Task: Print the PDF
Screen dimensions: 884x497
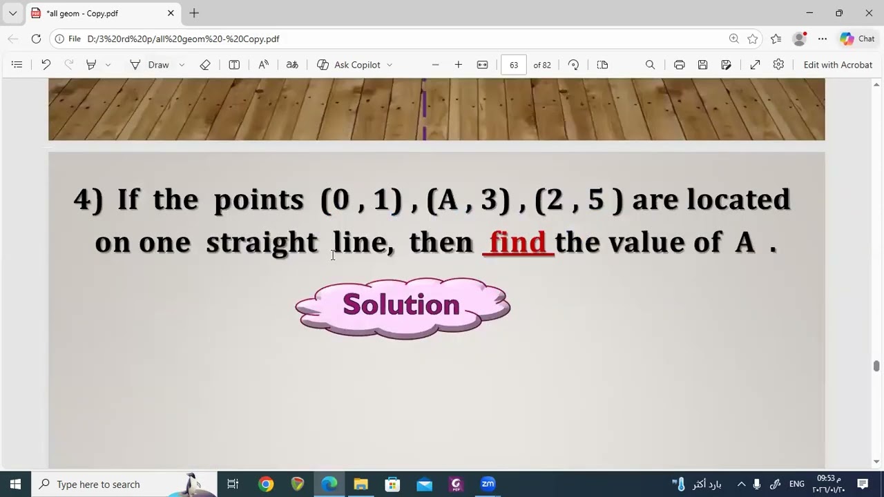Action: 680,65
